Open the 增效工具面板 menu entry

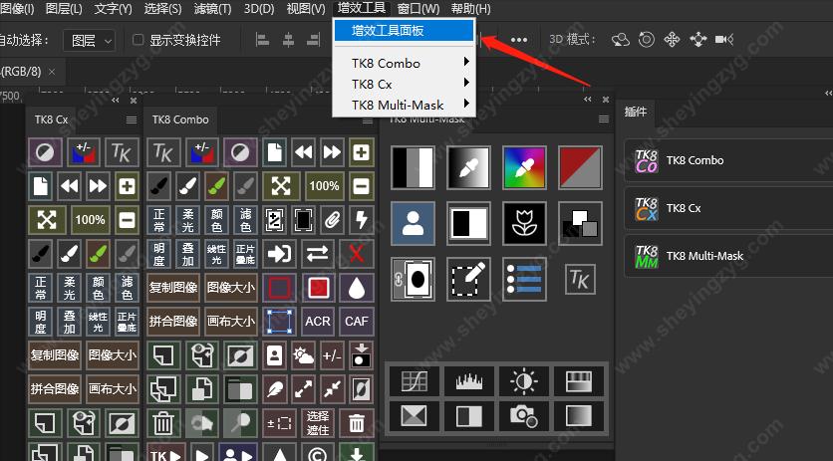[x=404, y=31]
